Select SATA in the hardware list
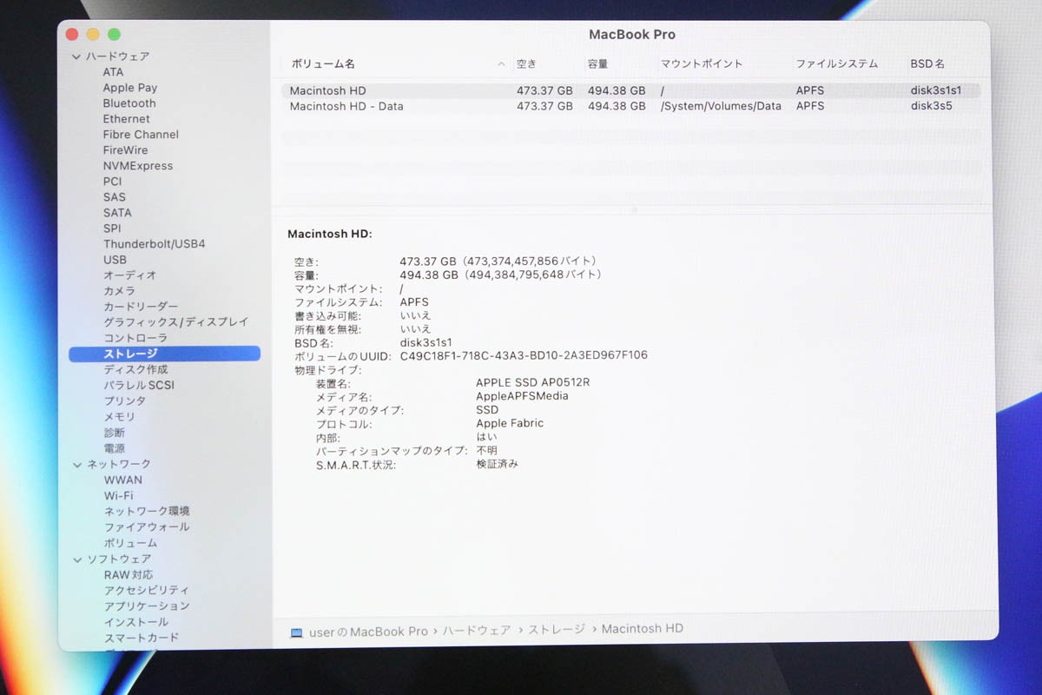Screen dimensions: 1042x695 click(x=117, y=213)
